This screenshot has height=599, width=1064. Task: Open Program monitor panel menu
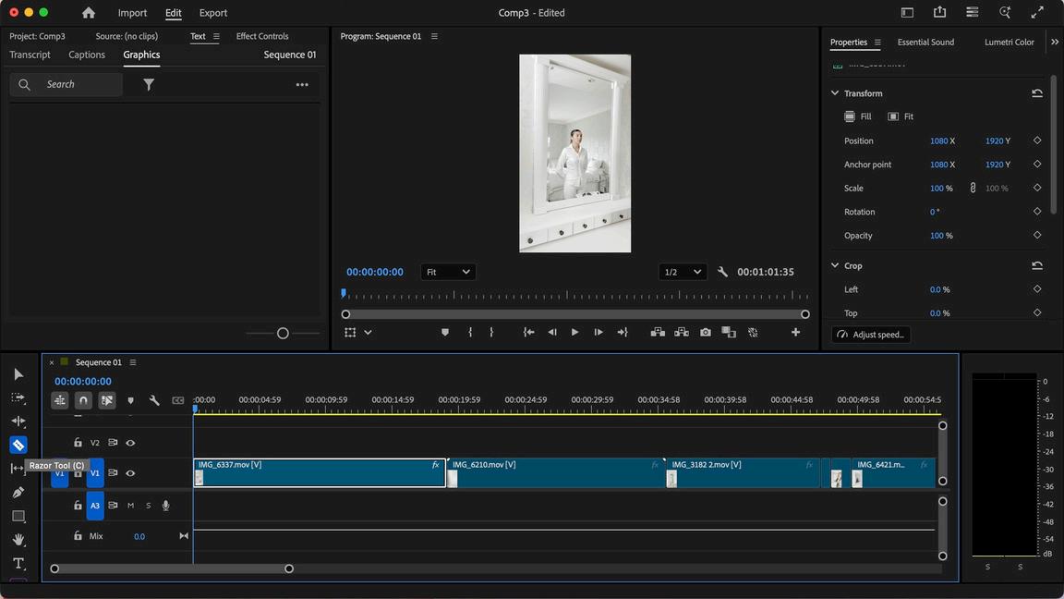[434, 36]
